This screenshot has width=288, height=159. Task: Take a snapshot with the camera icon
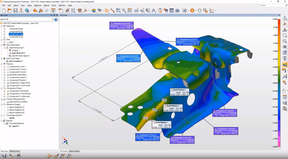177,11
